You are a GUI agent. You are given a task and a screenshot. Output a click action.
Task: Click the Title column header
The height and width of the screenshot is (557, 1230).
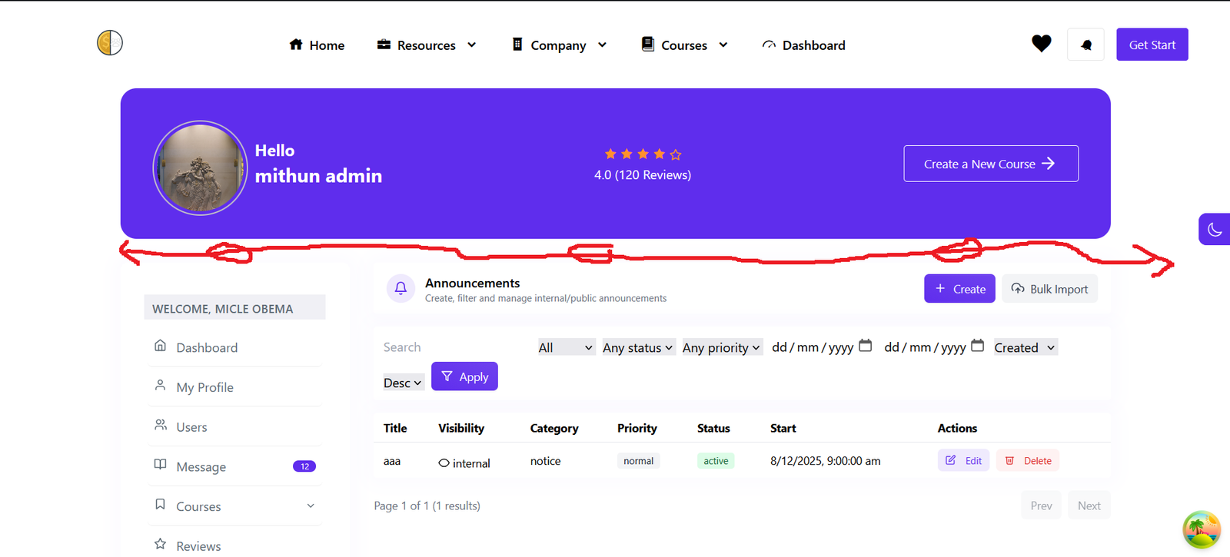click(395, 428)
